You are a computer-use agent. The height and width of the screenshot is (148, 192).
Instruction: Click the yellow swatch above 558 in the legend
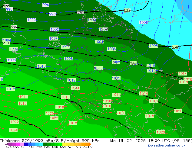(x=64, y=144)
